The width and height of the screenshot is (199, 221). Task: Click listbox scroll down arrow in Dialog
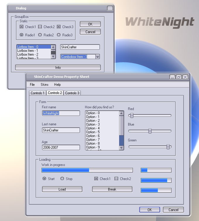[53, 56]
